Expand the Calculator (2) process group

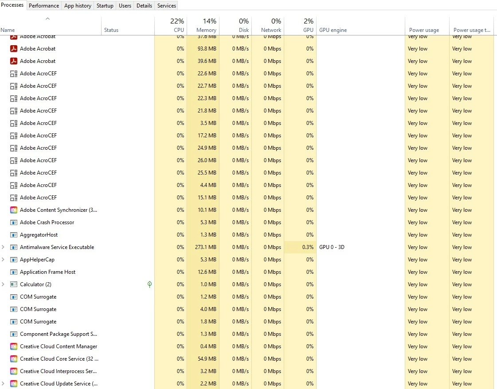3,284
